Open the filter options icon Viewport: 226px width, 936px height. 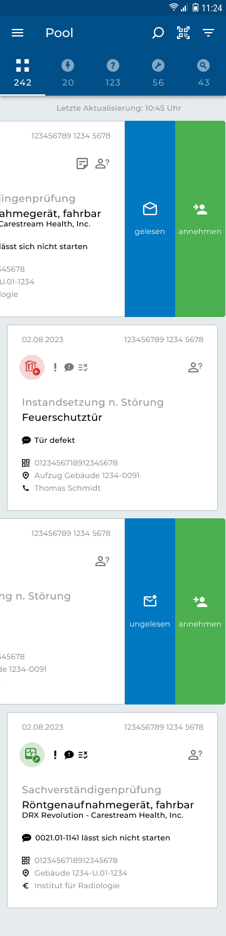(x=208, y=33)
